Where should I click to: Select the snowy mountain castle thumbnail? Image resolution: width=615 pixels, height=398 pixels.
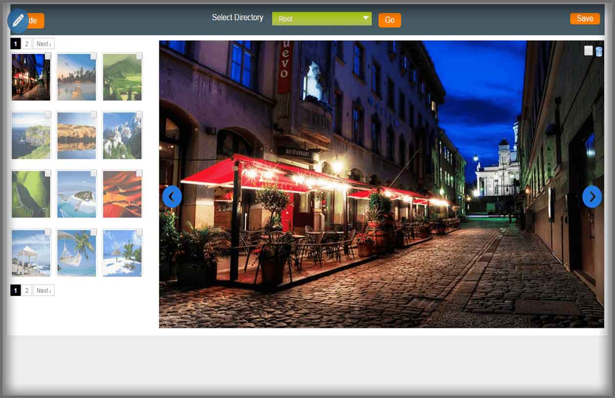point(122,136)
